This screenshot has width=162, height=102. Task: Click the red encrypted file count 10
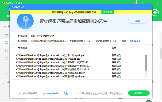click(89, 41)
